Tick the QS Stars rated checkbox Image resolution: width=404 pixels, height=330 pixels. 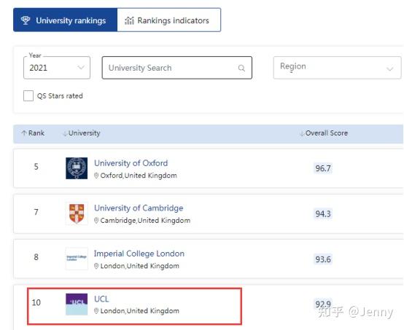(x=28, y=95)
